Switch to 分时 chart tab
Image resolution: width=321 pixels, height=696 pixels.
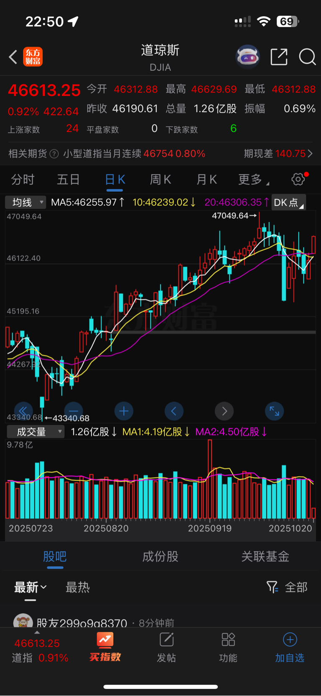point(23,180)
